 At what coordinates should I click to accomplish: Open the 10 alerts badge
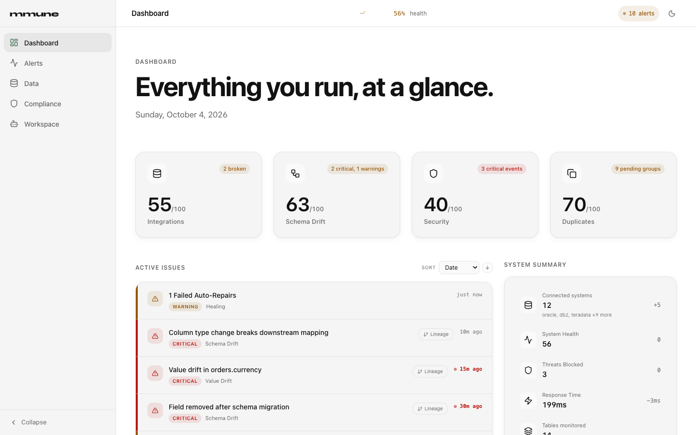[638, 14]
